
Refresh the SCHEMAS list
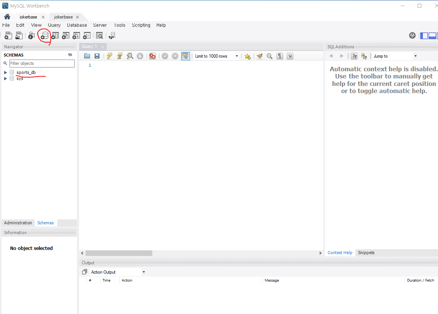[x=70, y=55]
